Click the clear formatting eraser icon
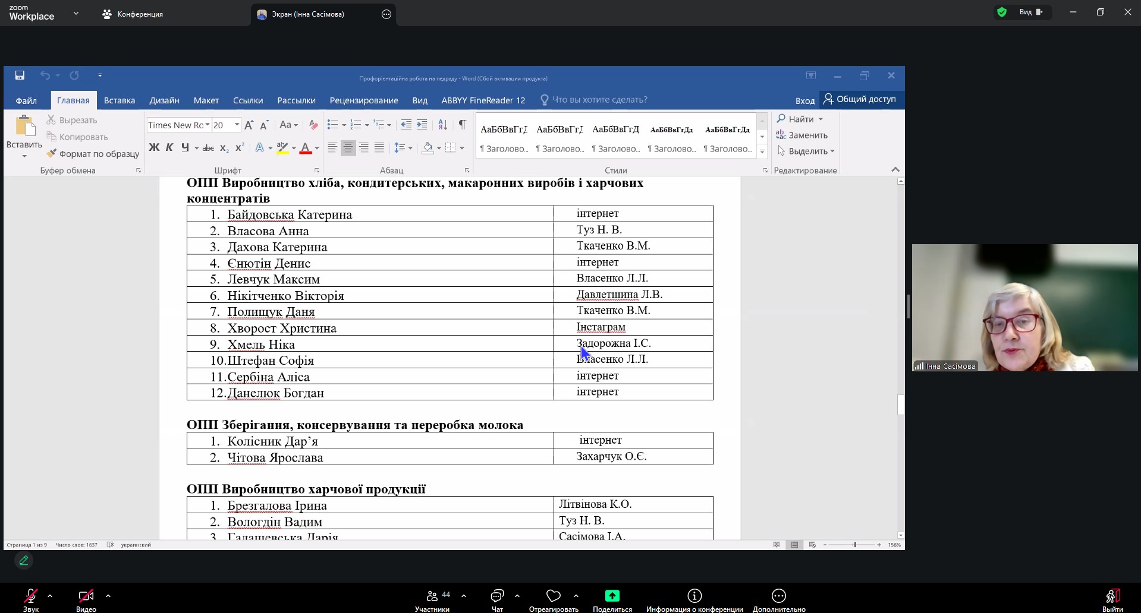 point(313,125)
